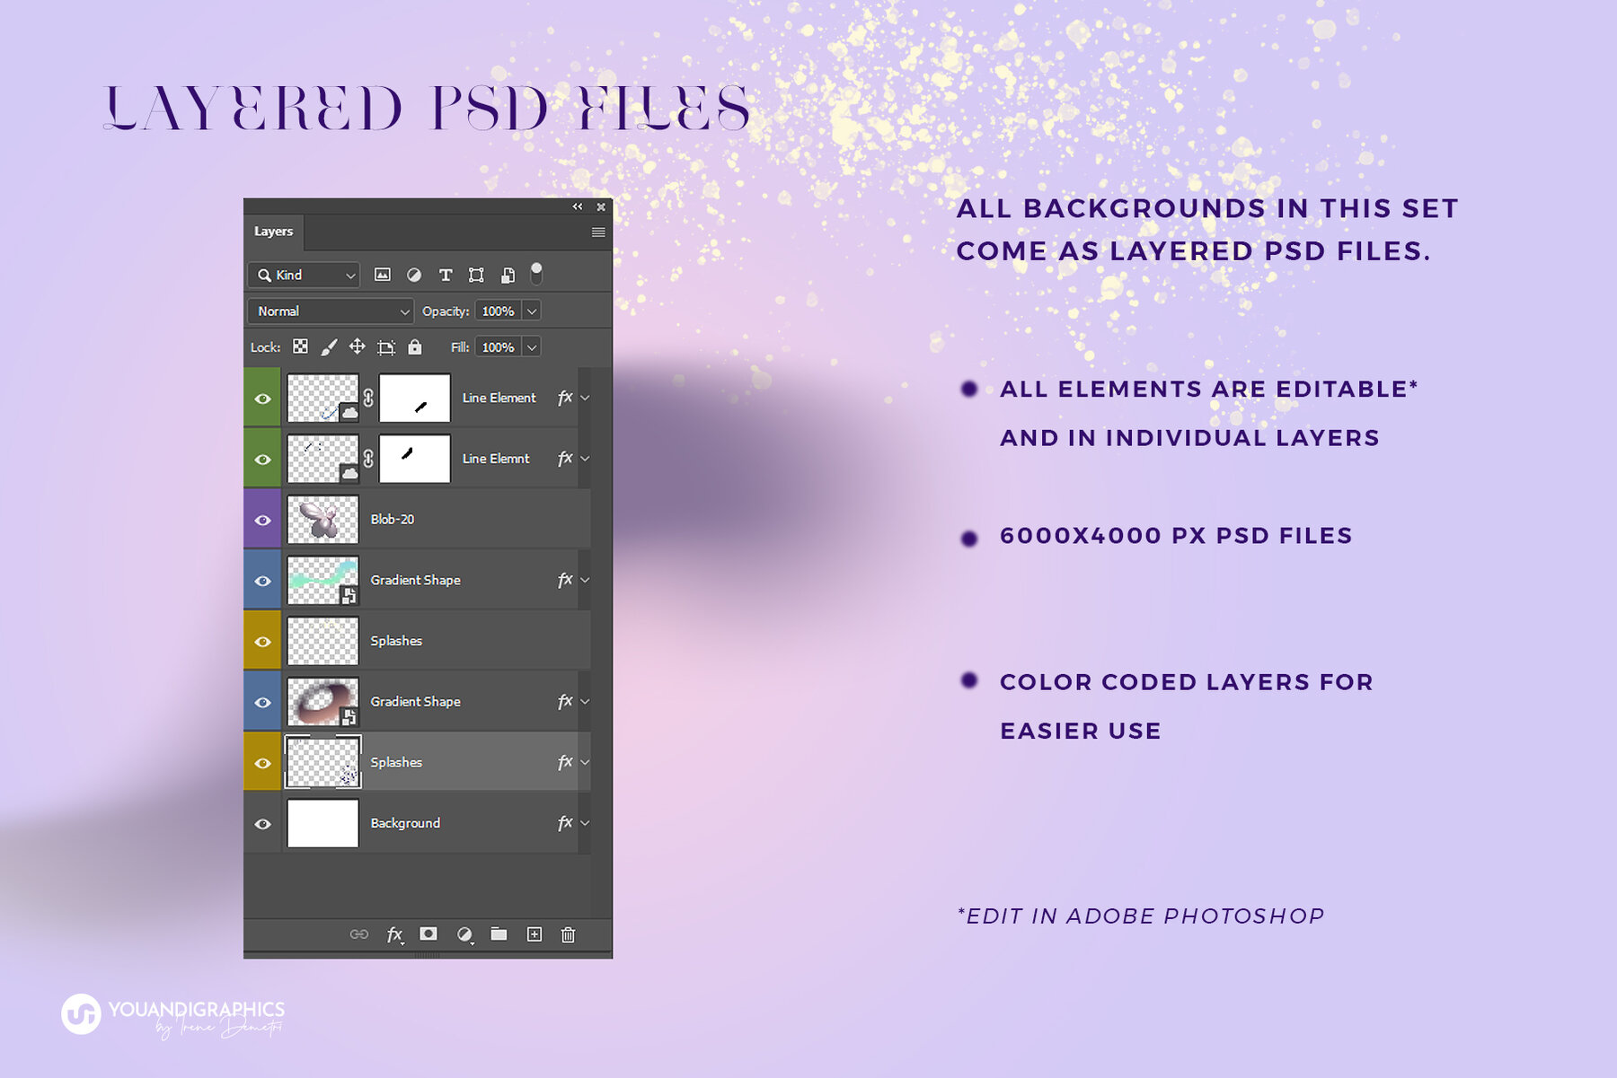Lock transparent pixels checkerboard icon
The width and height of the screenshot is (1617, 1078).
(x=301, y=347)
